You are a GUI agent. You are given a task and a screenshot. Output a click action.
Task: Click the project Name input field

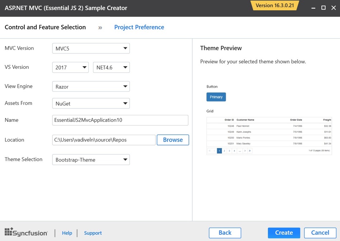pos(120,120)
